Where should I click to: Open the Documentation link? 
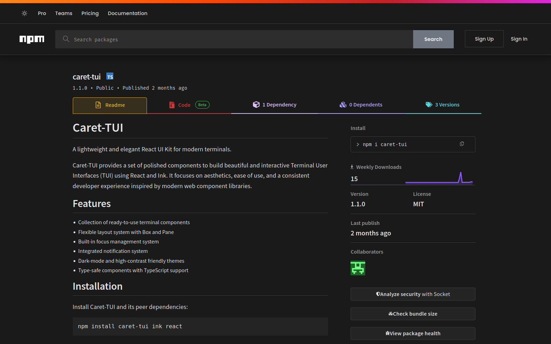click(127, 13)
